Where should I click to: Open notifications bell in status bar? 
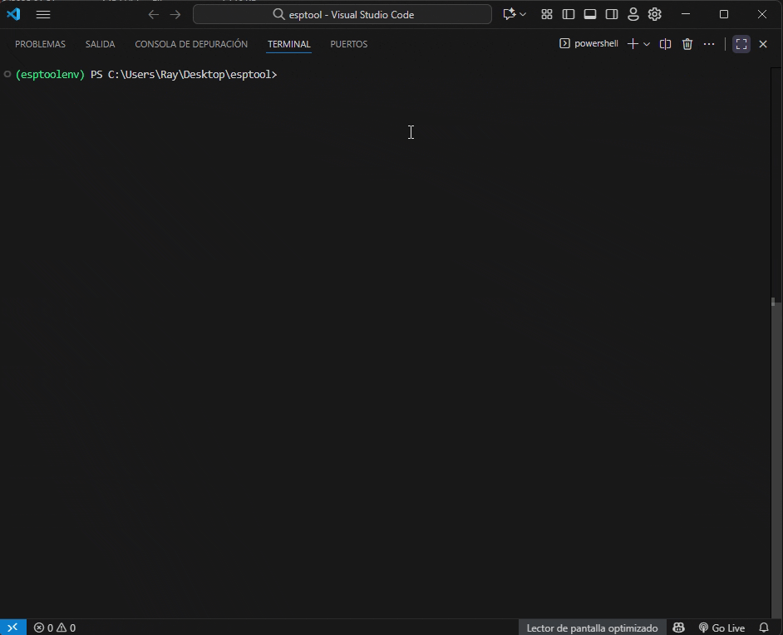point(764,628)
